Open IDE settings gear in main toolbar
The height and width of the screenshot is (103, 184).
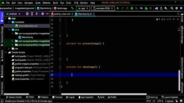[177, 8]
